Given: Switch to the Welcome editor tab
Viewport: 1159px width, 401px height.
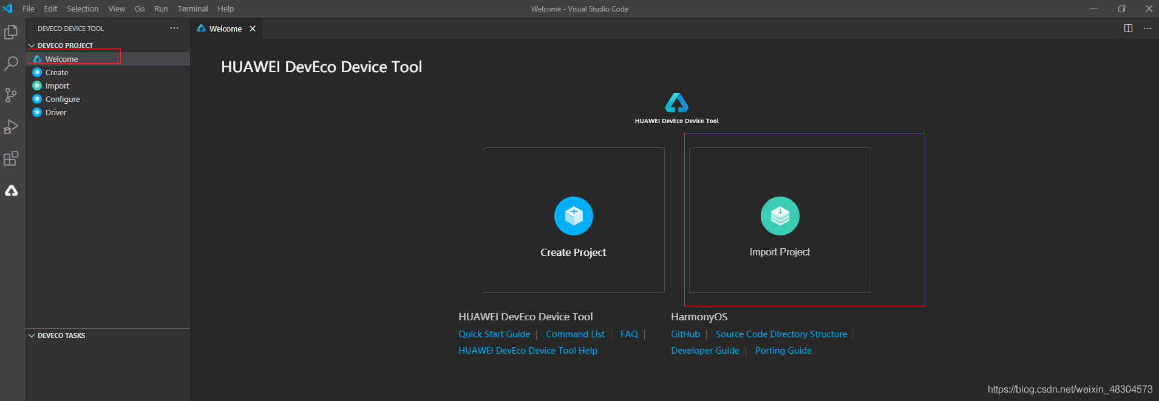Looking at the screenshot, I should (x=225, y=29).
